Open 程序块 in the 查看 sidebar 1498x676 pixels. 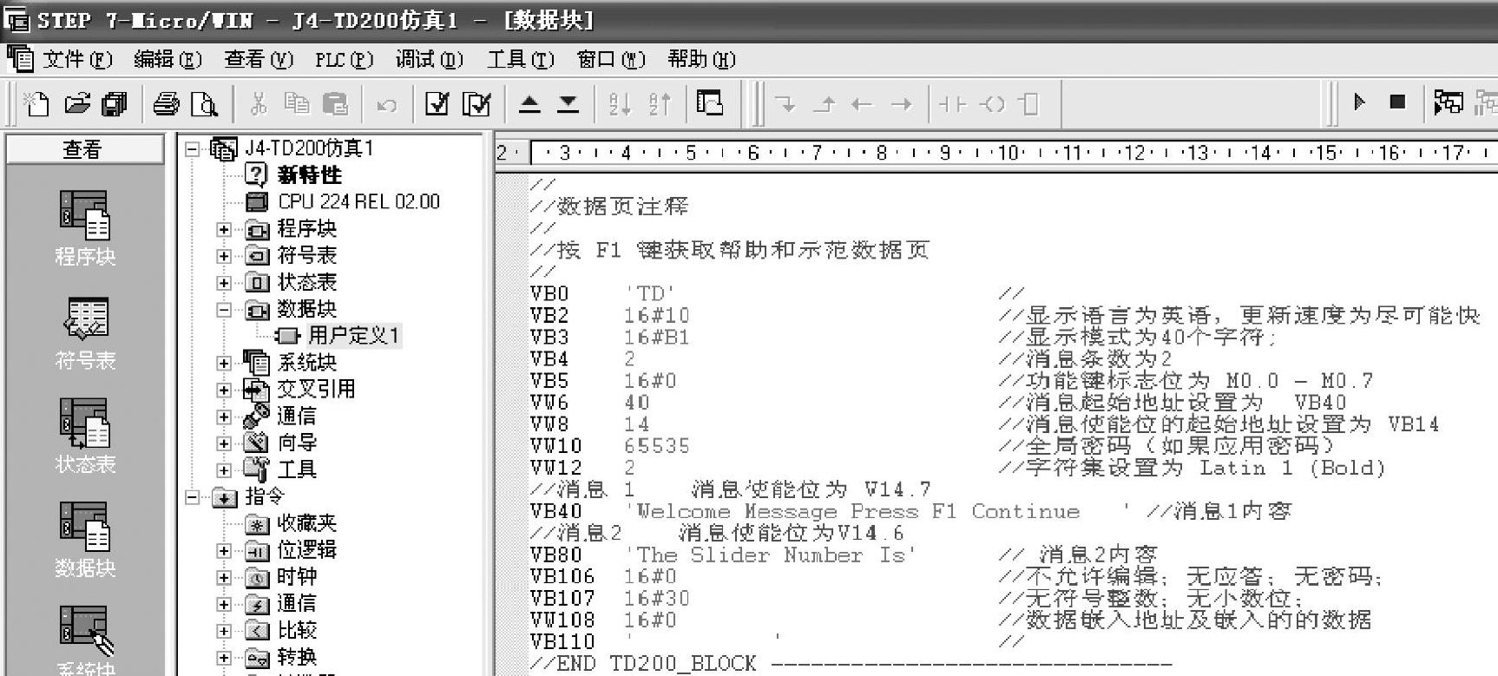(84, 228)
